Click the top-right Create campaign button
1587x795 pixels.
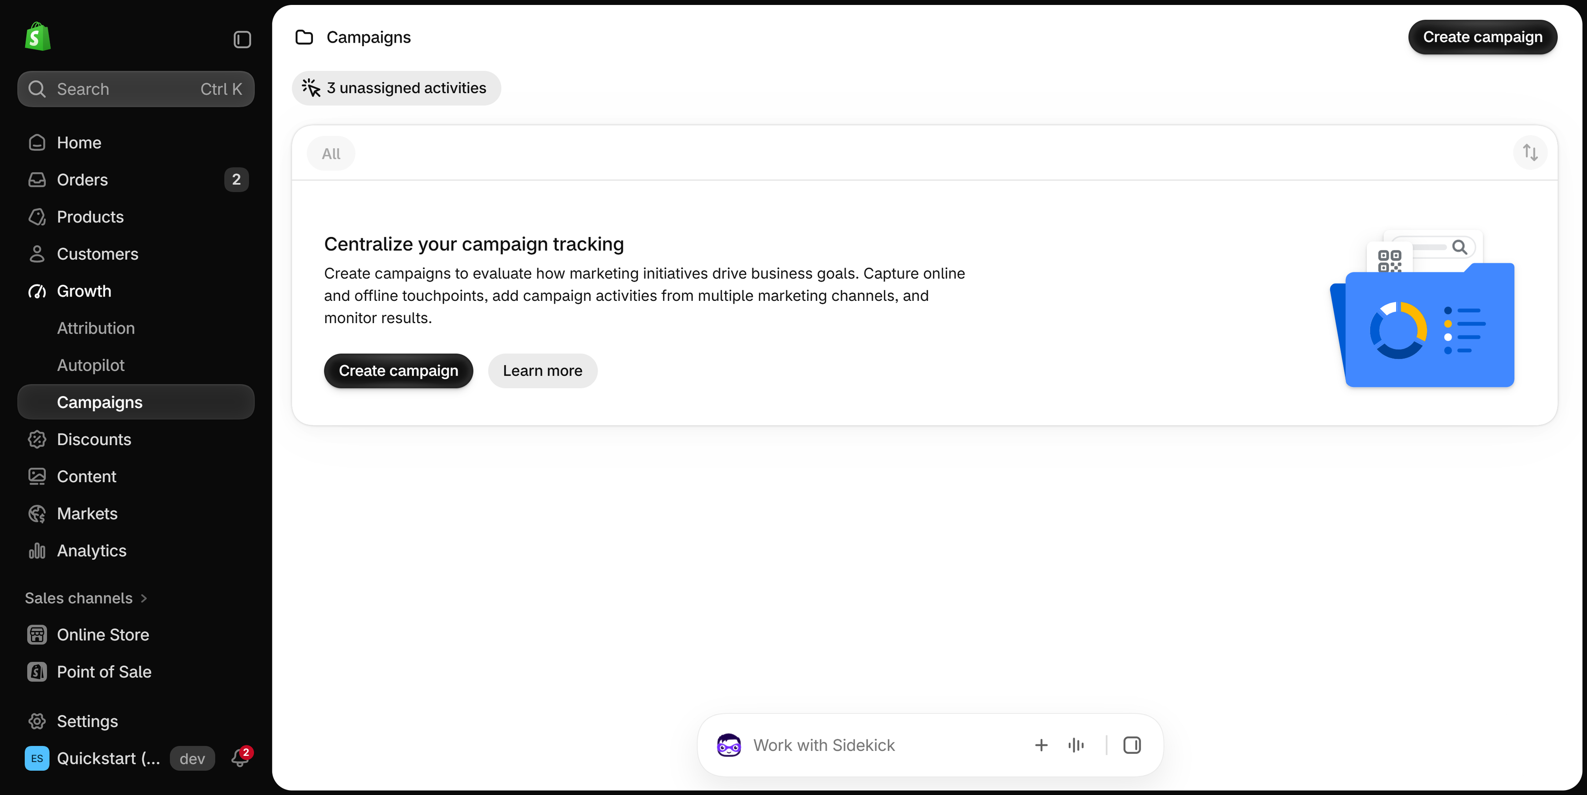[x=1482, y=37]
